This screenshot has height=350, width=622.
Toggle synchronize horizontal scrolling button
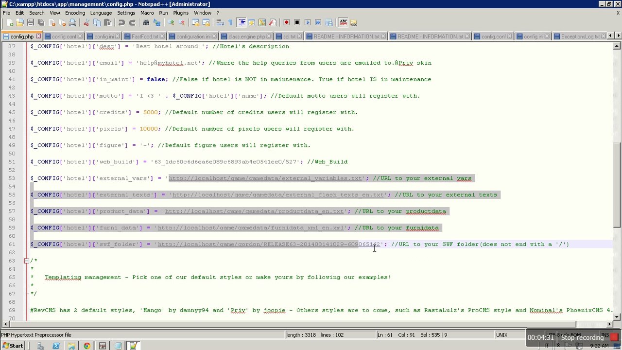(206, 22)
